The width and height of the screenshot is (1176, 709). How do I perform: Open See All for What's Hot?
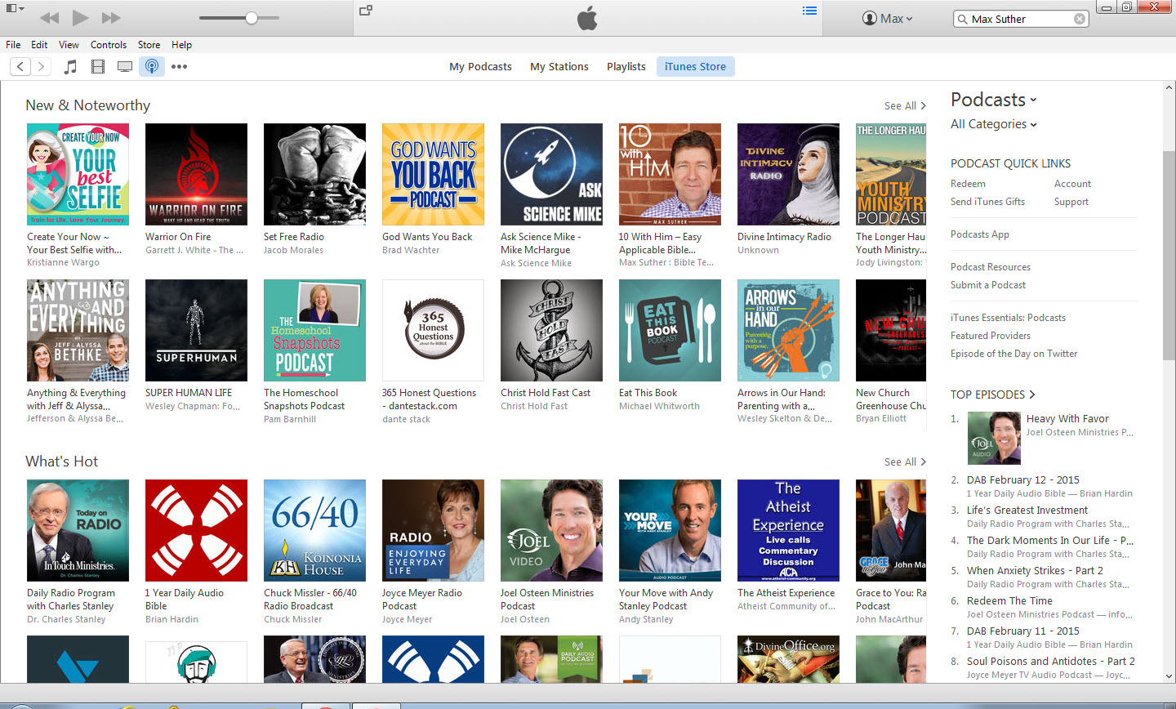point(905,462)
